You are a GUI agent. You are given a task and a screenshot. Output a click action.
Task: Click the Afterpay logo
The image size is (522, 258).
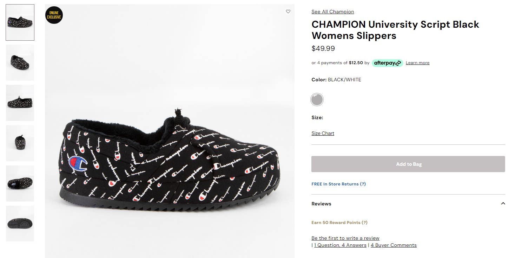point(387,63)
